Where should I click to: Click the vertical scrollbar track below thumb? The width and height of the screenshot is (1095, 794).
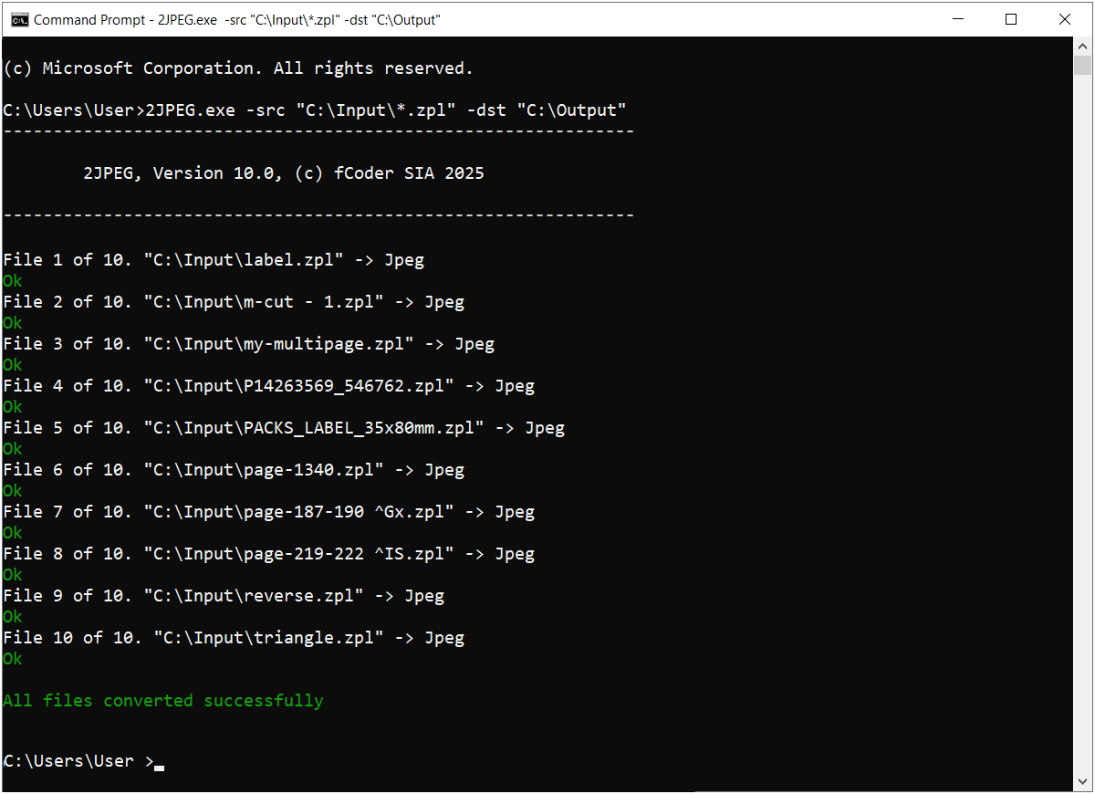pyautogui.click(x=1082, y=420)
